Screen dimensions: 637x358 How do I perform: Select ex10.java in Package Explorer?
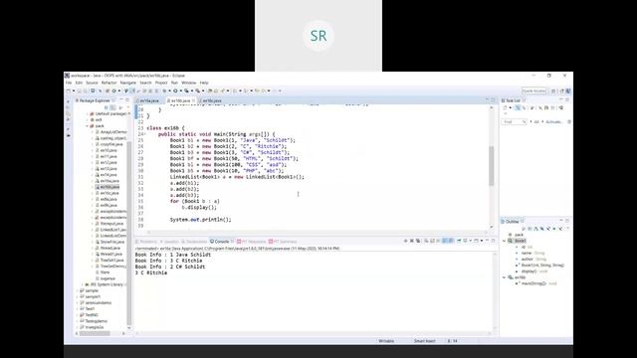coord(106,150)
